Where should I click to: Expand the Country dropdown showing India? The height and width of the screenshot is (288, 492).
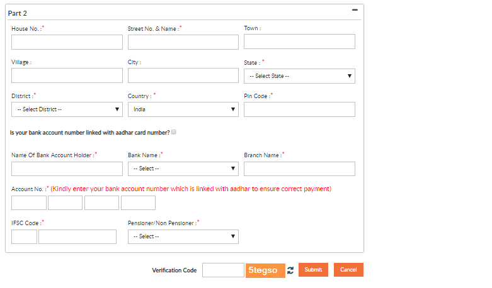183,109
